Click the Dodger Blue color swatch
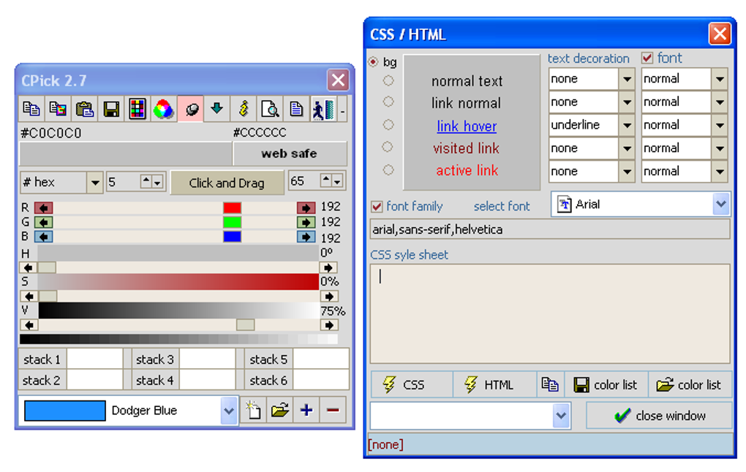The image size is (746, 472). coord(64,411)
